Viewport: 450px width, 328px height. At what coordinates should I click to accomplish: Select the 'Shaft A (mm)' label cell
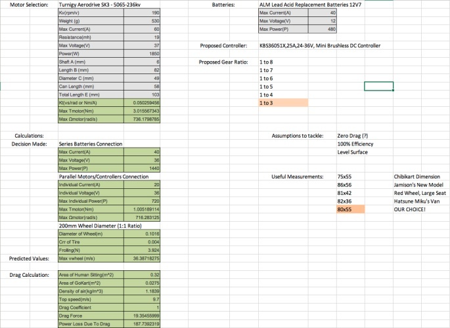[x=91, y=62]
